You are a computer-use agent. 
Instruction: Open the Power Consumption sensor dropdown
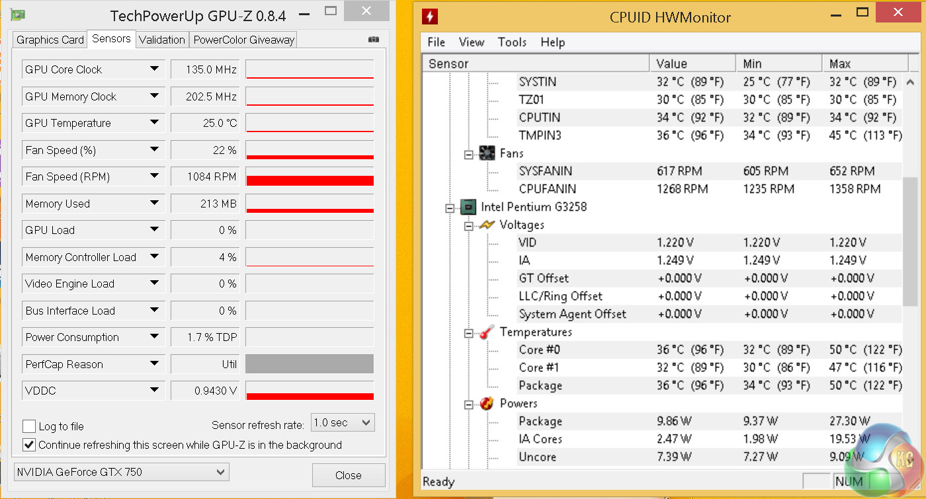(x=154, y=337)
